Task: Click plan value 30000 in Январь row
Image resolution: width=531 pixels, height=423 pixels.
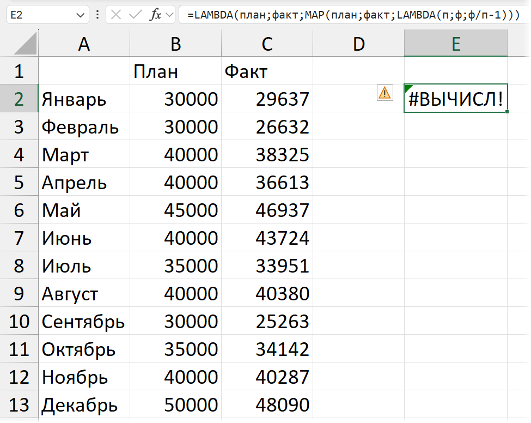Action: [x=175, y=98]
